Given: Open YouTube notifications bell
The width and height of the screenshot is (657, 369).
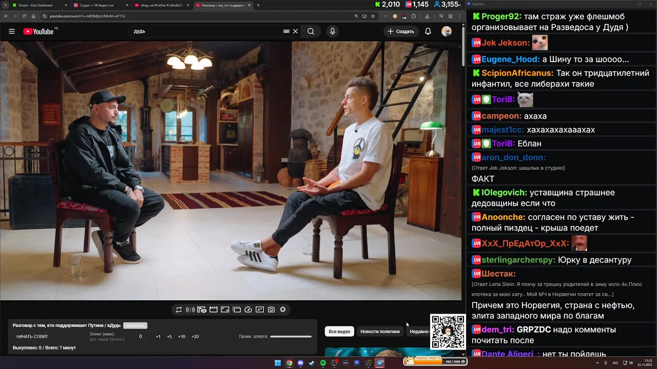Looking at the screenshot, I should click(x=428, y=31).
